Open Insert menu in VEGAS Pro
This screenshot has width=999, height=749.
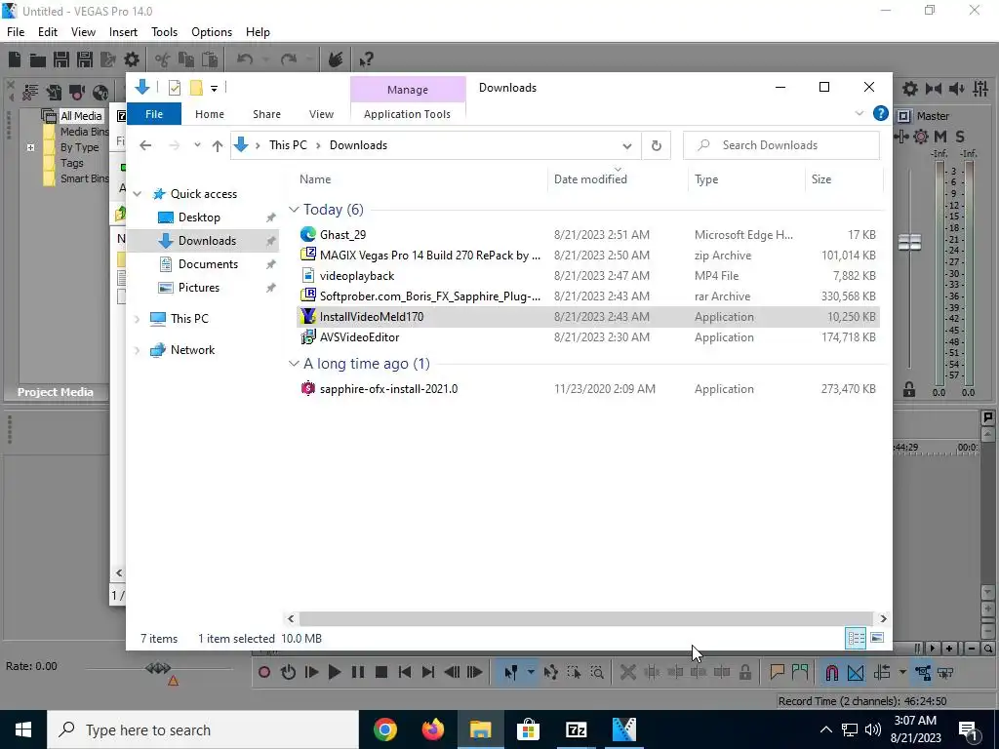point(123,32)
